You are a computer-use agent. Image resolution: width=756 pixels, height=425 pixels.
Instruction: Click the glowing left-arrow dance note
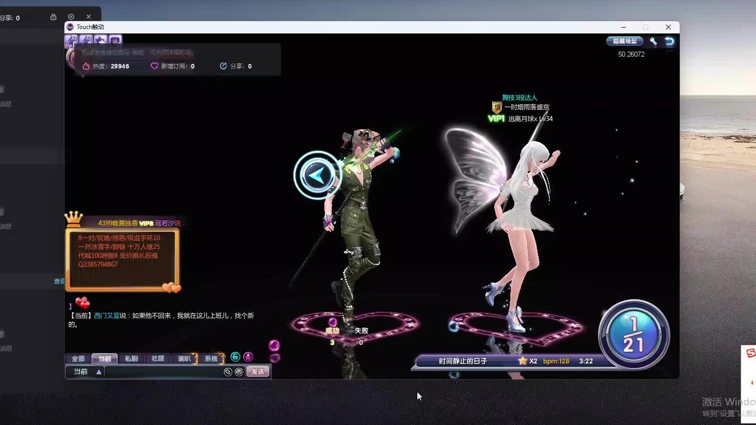coord(317,175)
